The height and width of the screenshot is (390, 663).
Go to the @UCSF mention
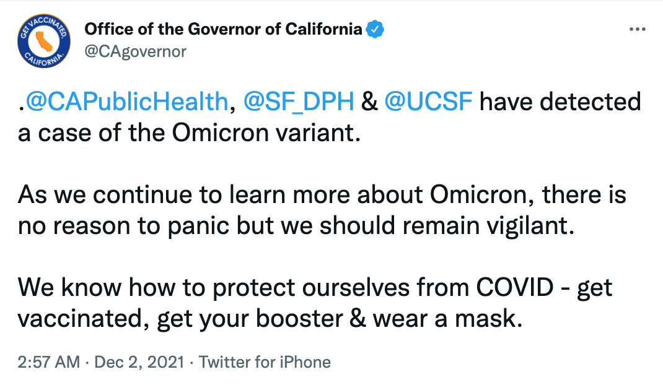(429, 102)
